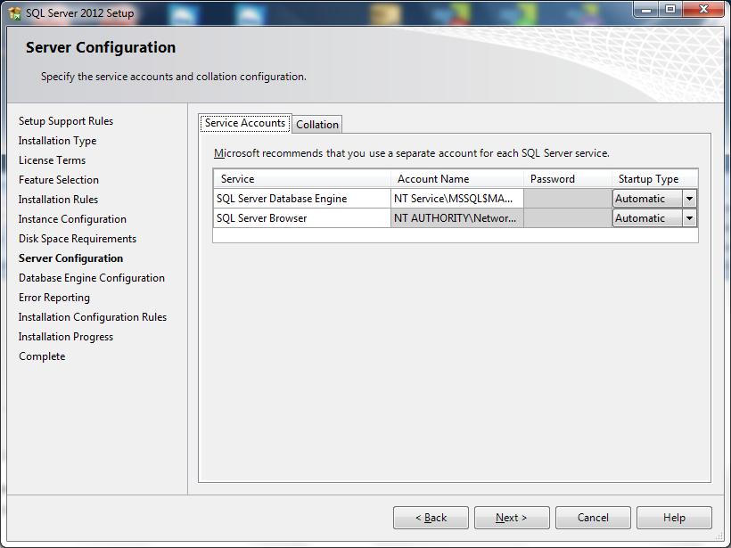
Task: Click Server Configuration in the steps list
Action: coord(70,258)
